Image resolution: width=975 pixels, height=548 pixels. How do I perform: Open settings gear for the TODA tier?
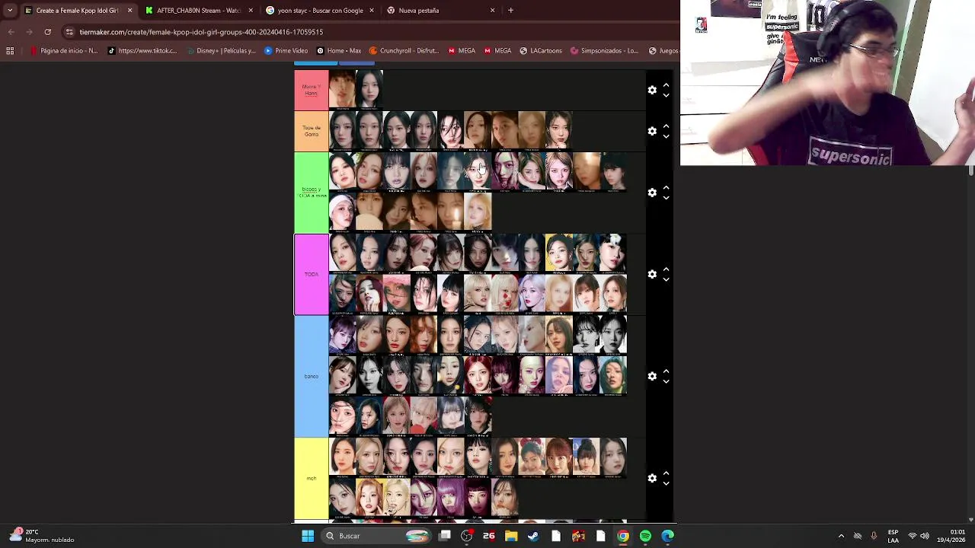(652, 274)
